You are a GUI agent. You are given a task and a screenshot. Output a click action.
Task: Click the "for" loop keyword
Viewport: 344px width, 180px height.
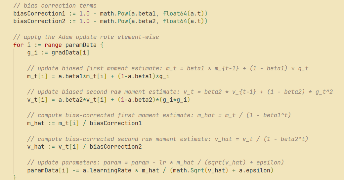[19, 45]
